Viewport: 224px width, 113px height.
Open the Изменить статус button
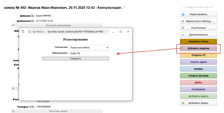pos(198,41)
